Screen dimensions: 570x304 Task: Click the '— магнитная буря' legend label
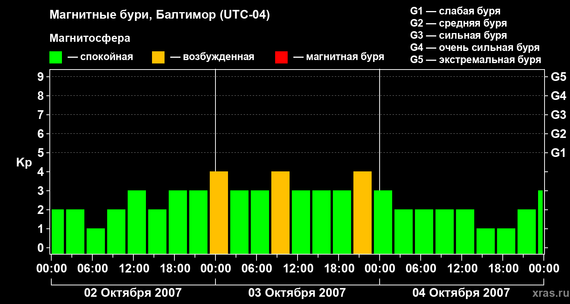[x=339, y=57]
